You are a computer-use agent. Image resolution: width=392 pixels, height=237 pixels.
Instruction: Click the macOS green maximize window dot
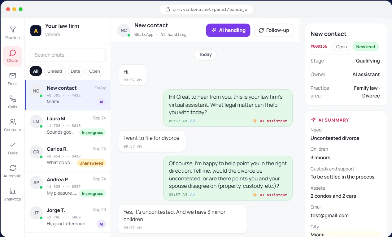point(20,9)
